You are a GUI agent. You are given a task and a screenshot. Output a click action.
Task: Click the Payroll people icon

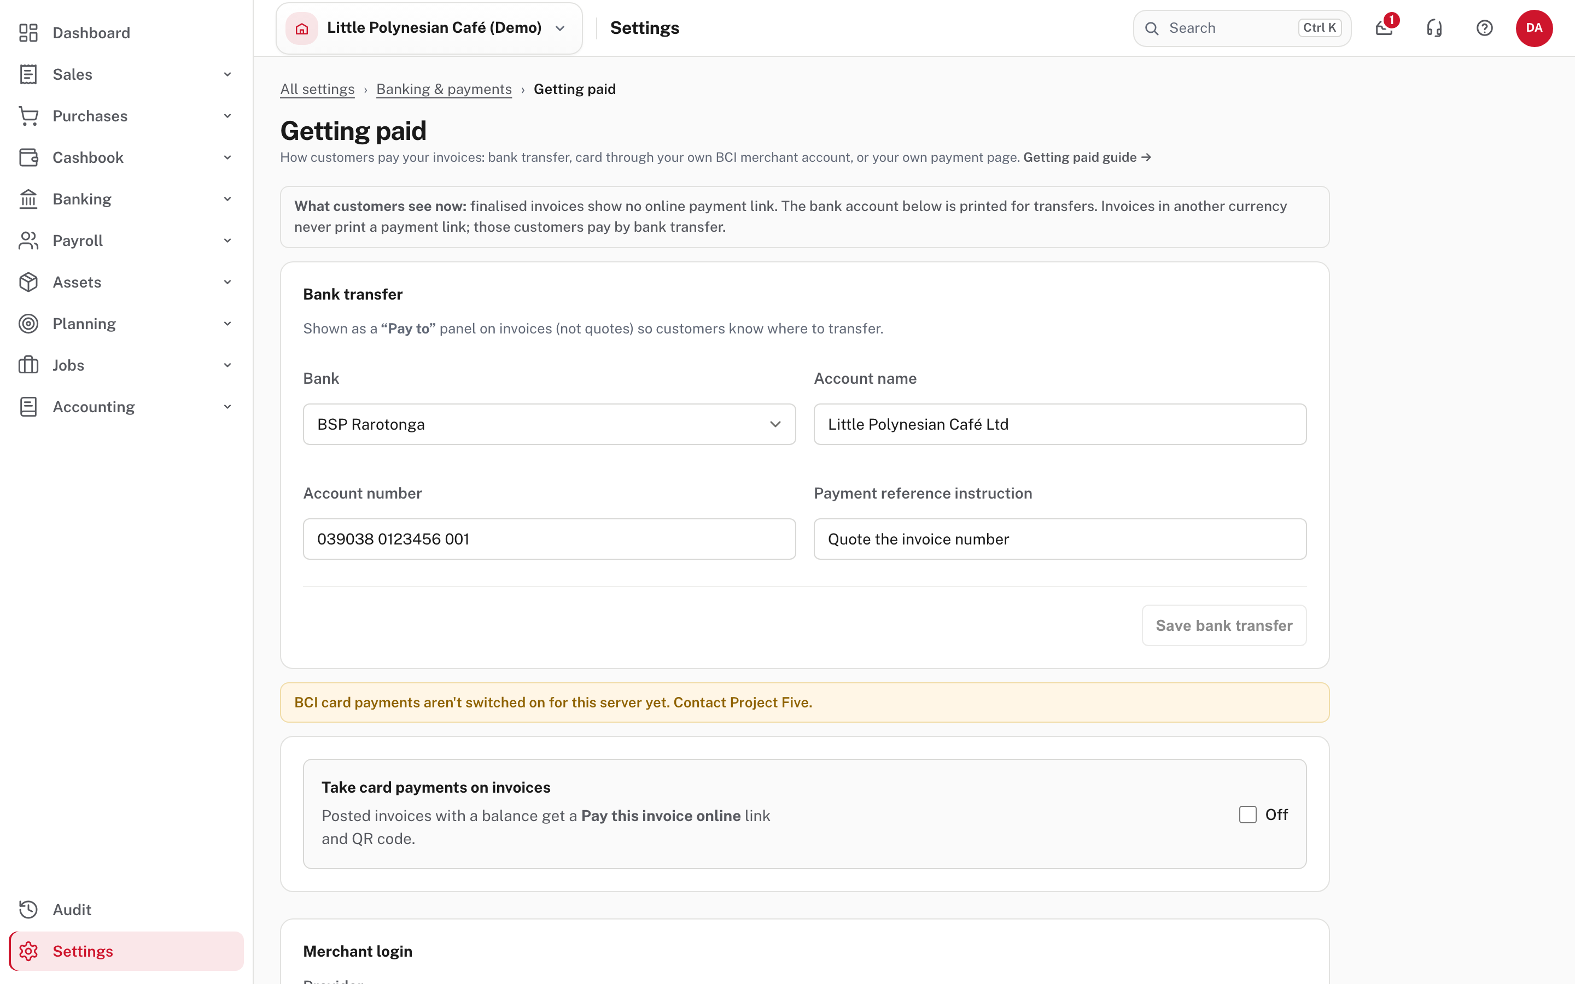click(x=28, y=241)
